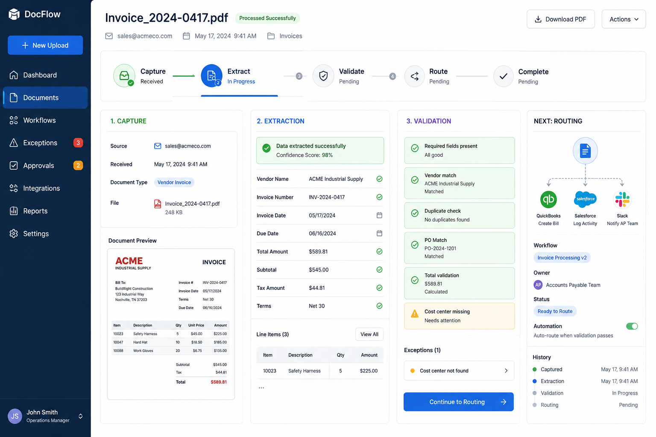The height and width of the screenshot is (437, 656).
Task: Click the routing document icon at top
Action: tap(585, 151)
